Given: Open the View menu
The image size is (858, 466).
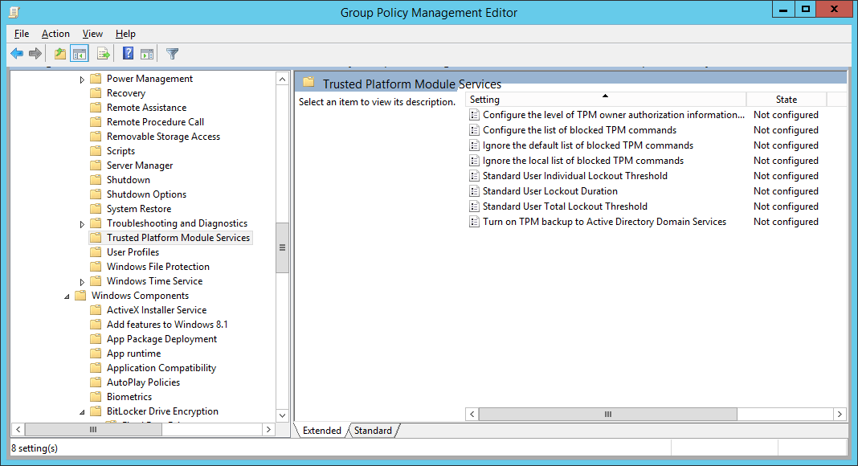Looking at the screenshot, I should [x=92, y=34].
